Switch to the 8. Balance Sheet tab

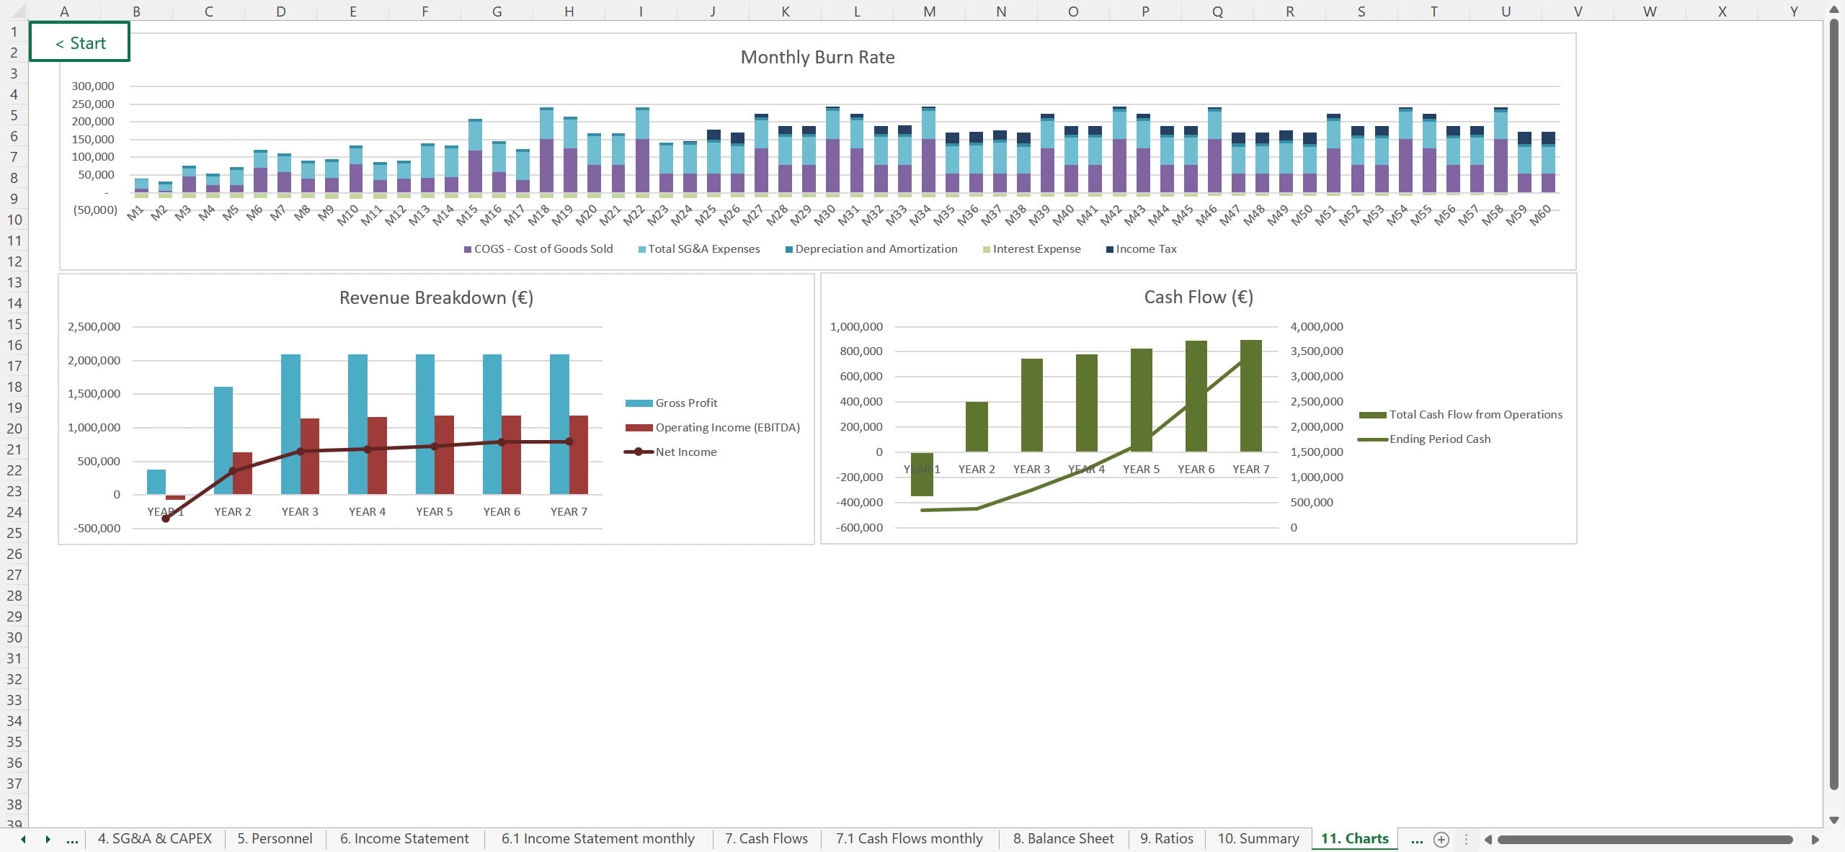tap(1063, 839)
